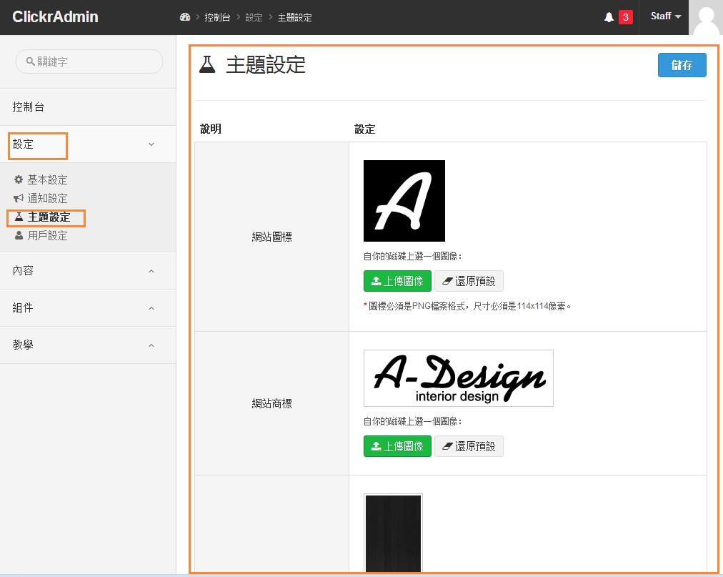The height and width of the screenshot is (577, 723).
Task: Go to 設定 breadcrumb link
Action: click(x=254, y=18)
